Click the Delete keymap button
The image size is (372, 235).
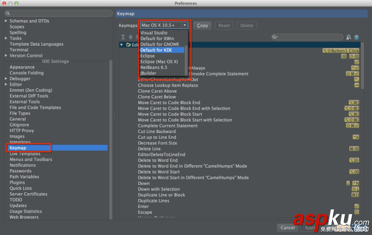247,26
